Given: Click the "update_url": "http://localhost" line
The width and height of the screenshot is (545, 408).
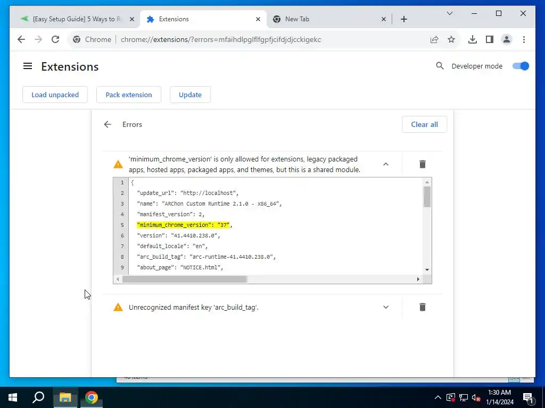Looking at the screenshot, I should pos(188,193).
